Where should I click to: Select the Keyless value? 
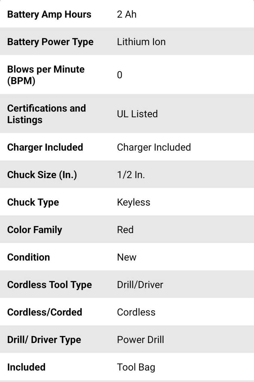coord(134,202)
